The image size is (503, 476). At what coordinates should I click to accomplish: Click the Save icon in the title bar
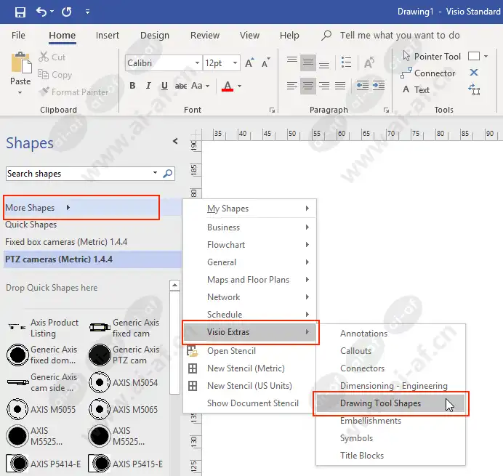click(x=20, y=12)
